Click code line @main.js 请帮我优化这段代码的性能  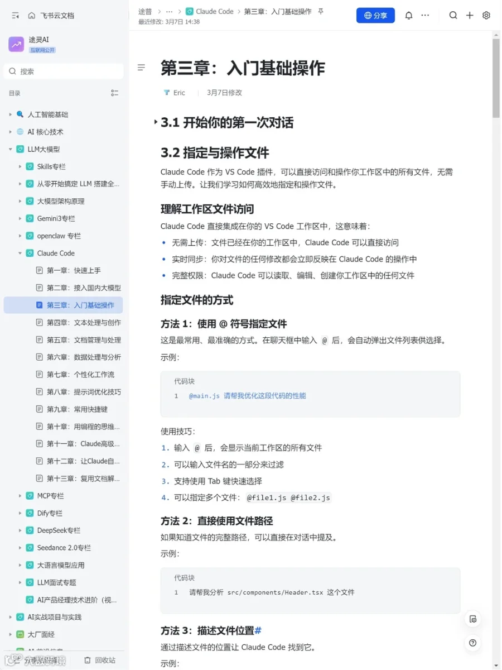(x=247, y=396)
